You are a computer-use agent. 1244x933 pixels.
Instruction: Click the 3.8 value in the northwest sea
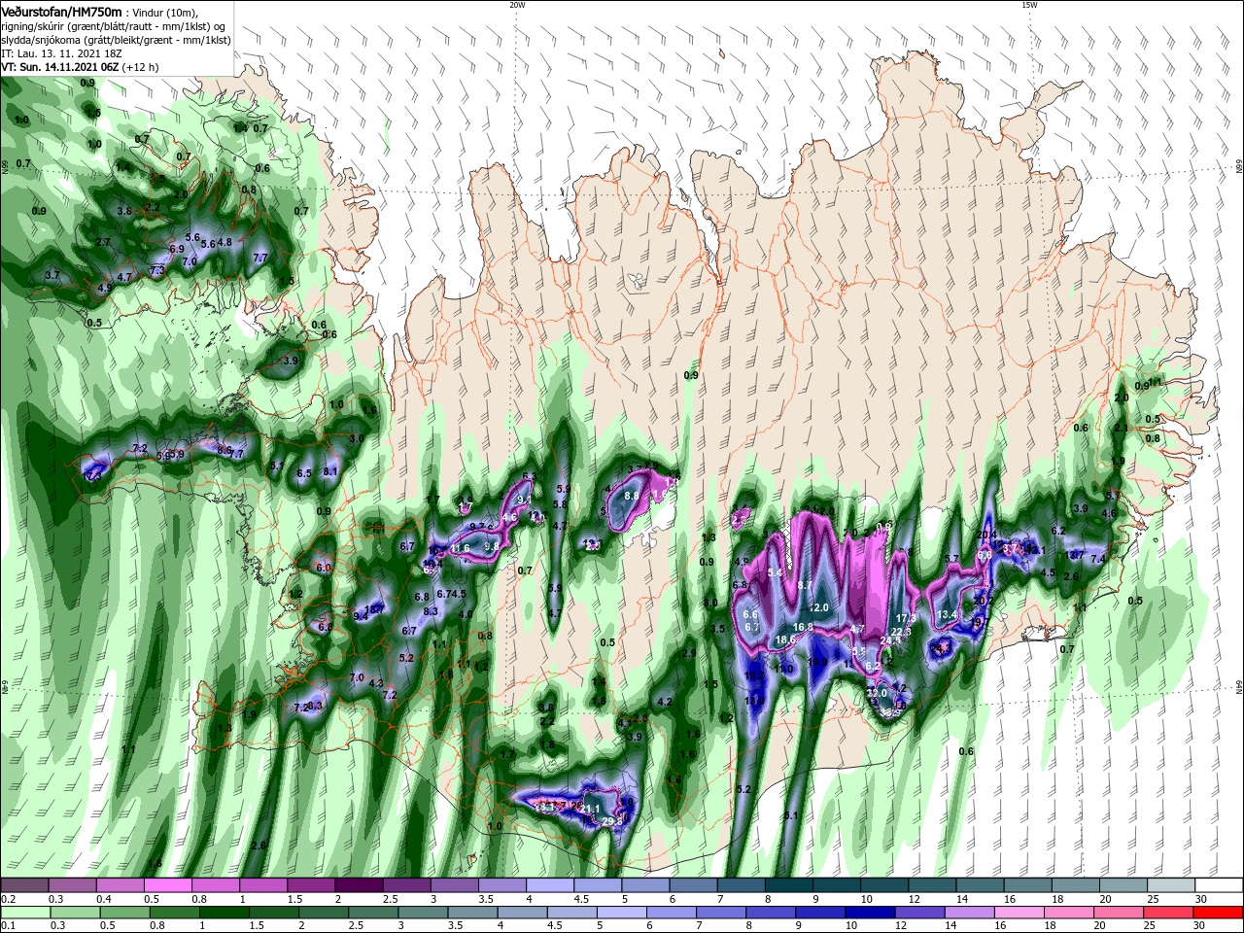pos(124,211)
